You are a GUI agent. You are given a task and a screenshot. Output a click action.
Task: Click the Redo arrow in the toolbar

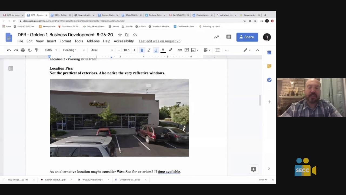(x=16, y=50)
